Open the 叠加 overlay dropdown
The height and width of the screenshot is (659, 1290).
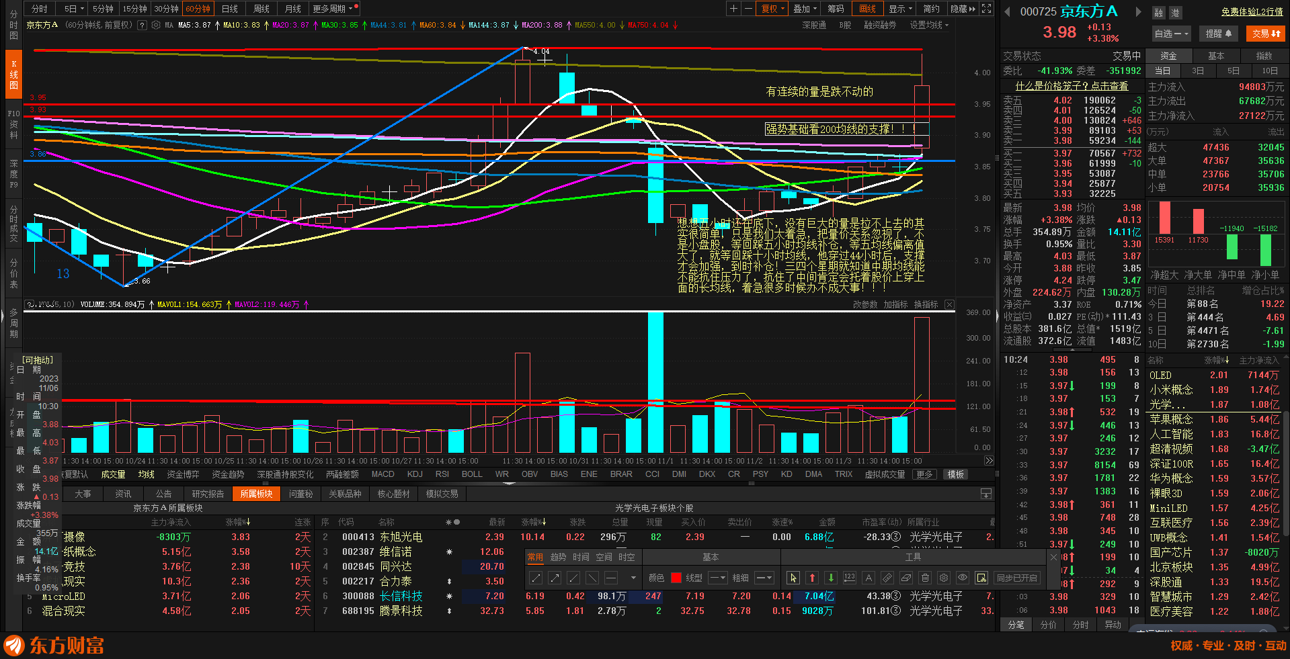pyautogui.click(x=805, y=9)
